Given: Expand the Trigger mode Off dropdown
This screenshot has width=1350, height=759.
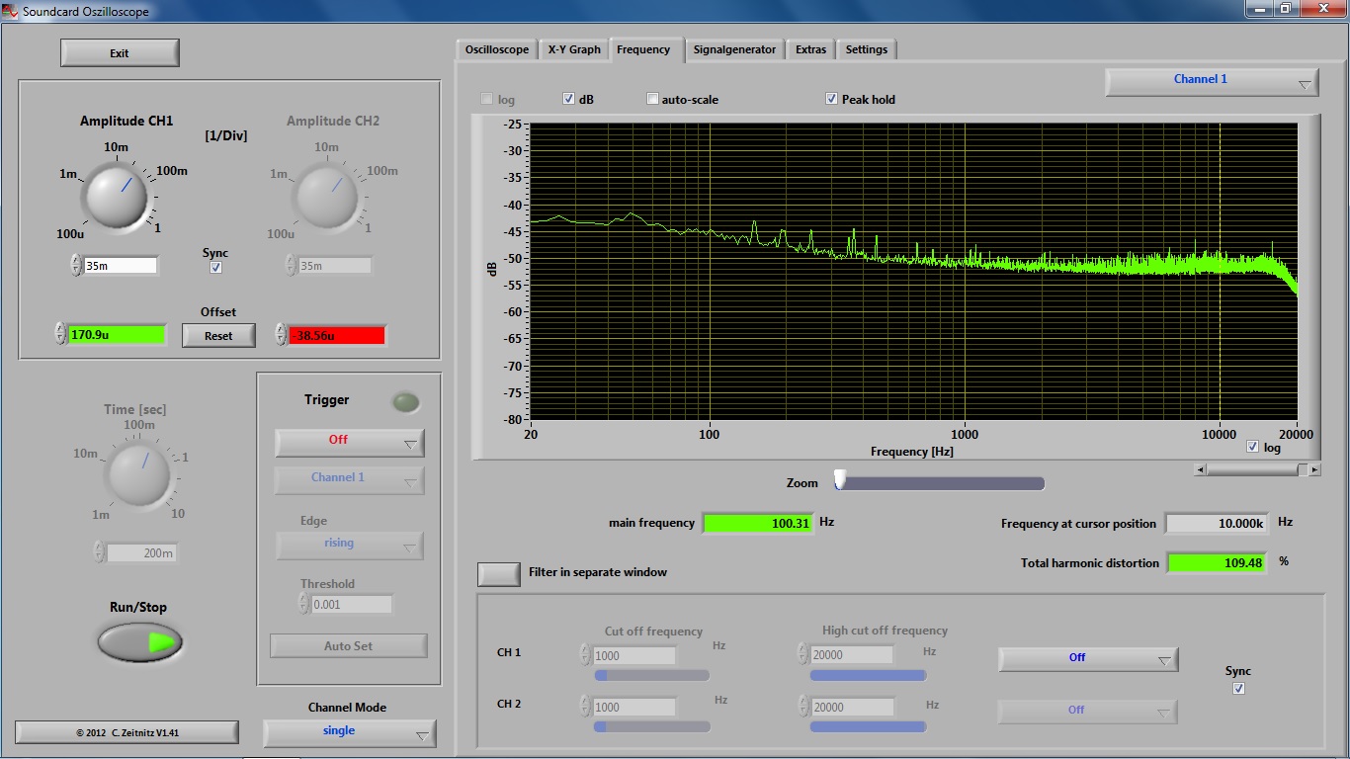Looking at the screenshot, I should (x=349, y=442).
